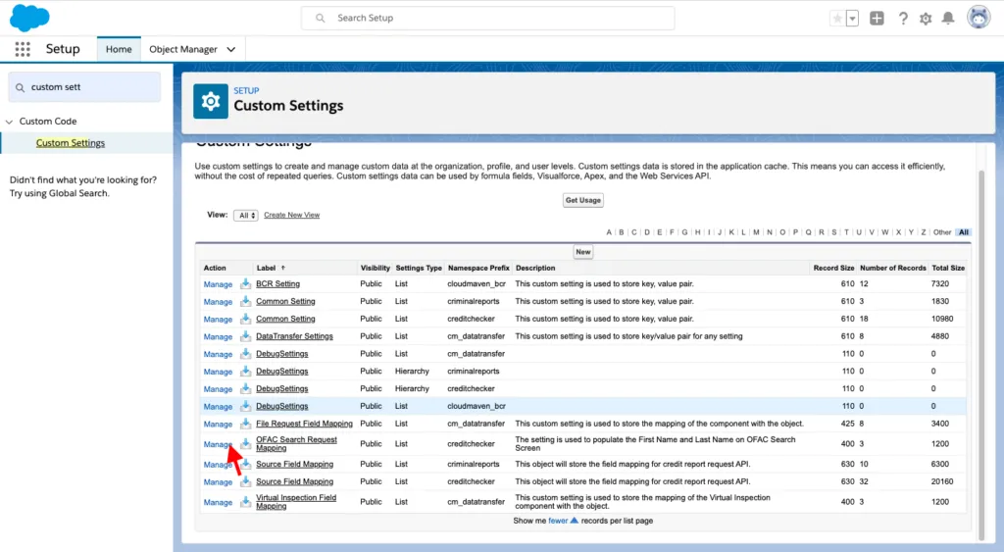Screen dimensions: 1004x552
Task: Click the download icon for BCR Setting
Action: click(245, 283)
